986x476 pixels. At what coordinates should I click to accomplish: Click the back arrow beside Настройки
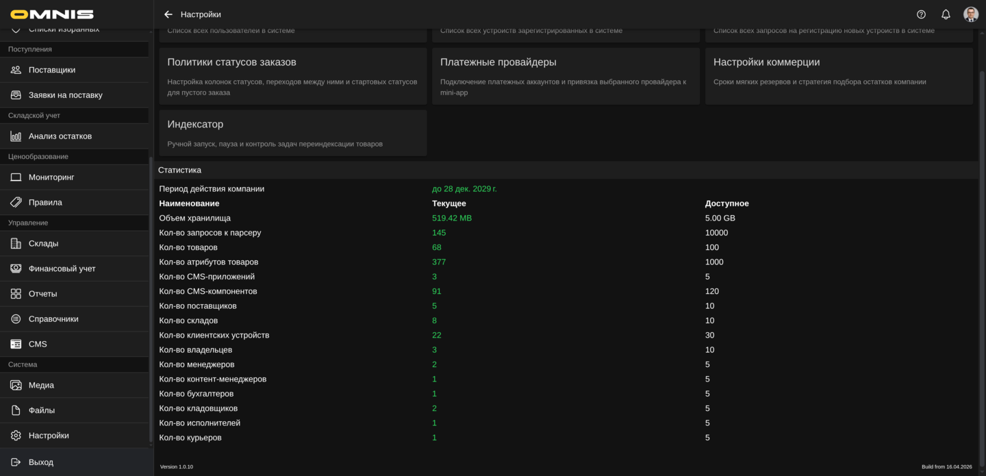pyautogui.click(x=168, y=14)
